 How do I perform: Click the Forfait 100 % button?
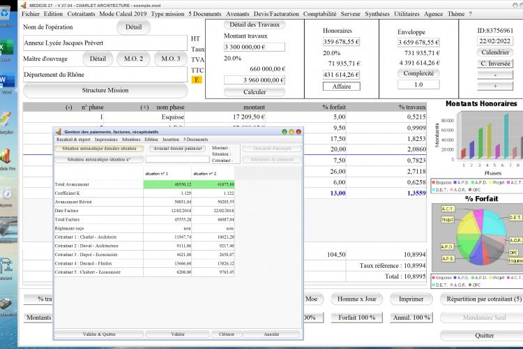pyautogui.click(x=356, y=318)
